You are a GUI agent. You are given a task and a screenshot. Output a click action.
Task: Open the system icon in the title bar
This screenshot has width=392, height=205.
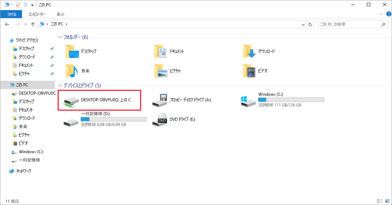click(x=7, y=5)
